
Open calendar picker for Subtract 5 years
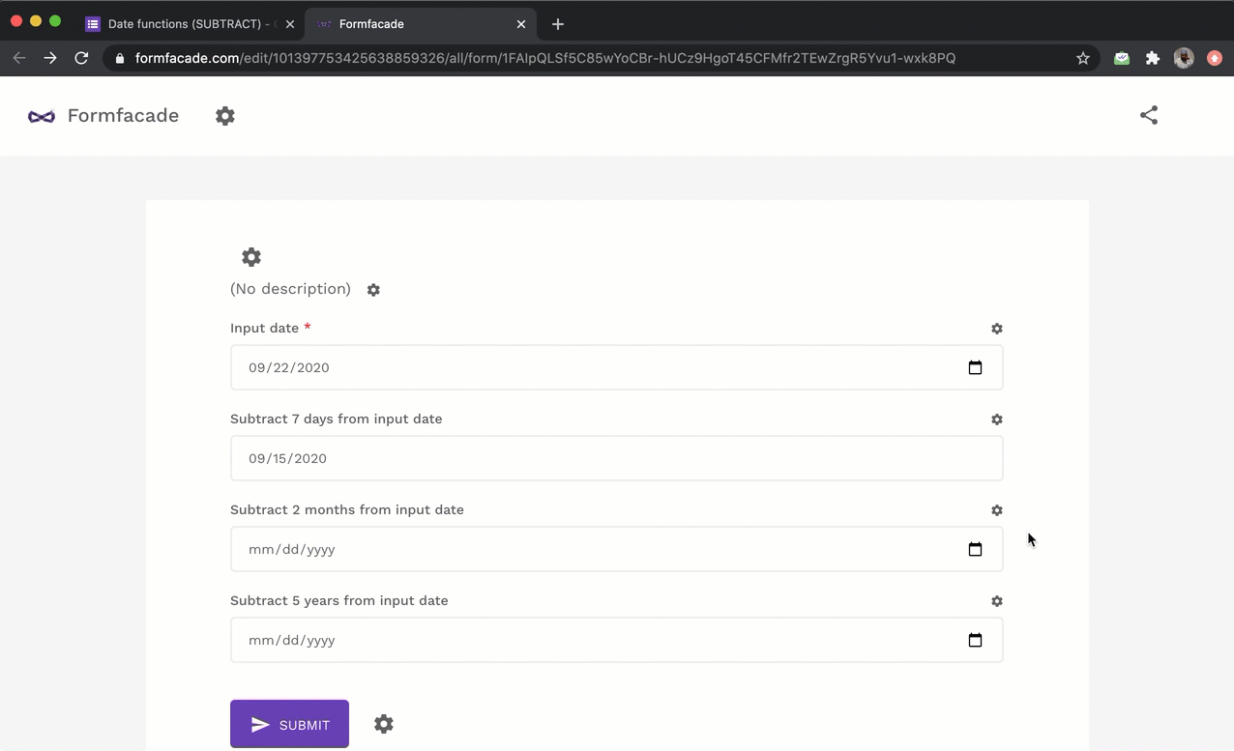pyautogui.click(x=975, y=640)
